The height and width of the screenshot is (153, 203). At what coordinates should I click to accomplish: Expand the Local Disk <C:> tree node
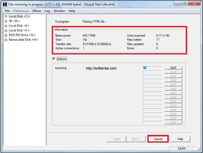point(6,16)
